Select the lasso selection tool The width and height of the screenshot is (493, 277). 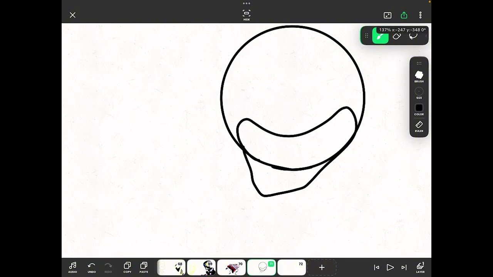pos(413,36)
